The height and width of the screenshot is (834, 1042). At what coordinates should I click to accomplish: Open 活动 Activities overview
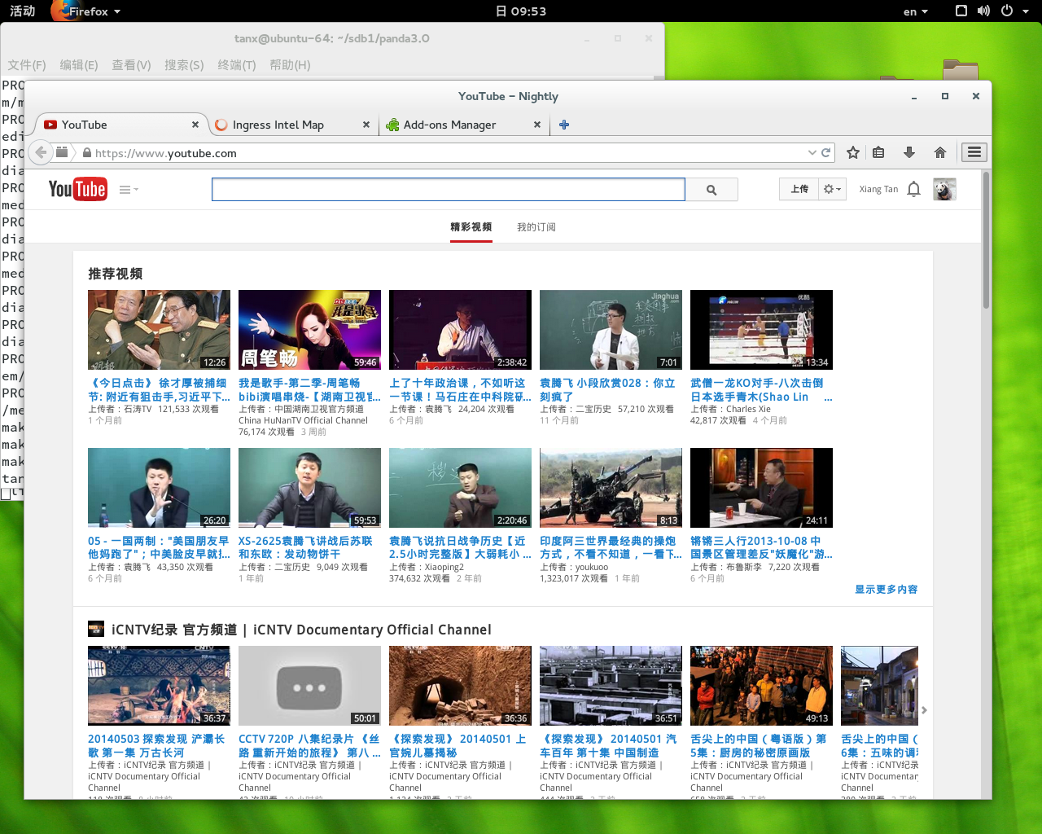(22, 11)
